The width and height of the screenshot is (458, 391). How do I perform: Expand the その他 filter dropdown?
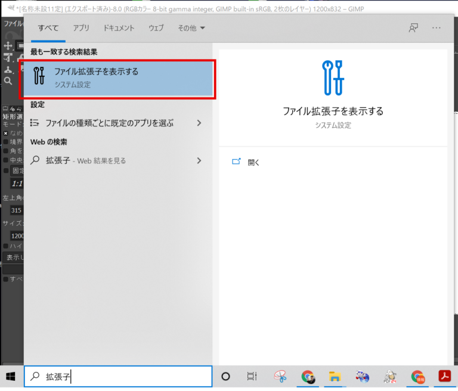(x=191, y=28)
